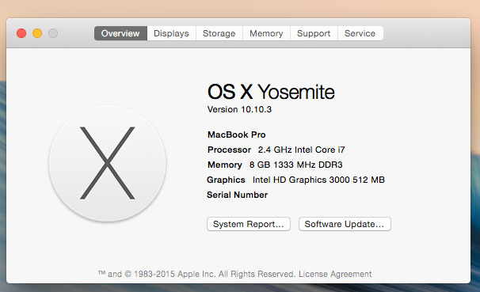Screen dimensions: 480x292
Task: Click the OS X Yosemite heading
Action: pyautogui.click(x=271, y=92)
